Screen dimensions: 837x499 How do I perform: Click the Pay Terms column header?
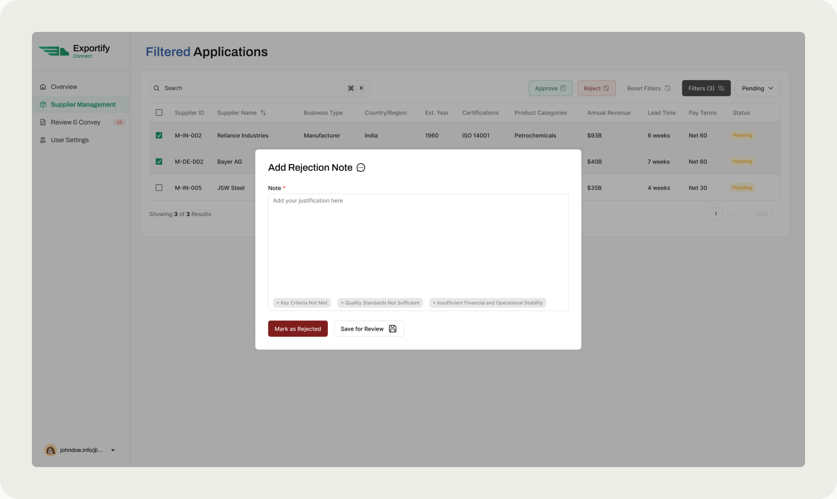(702, 113)
